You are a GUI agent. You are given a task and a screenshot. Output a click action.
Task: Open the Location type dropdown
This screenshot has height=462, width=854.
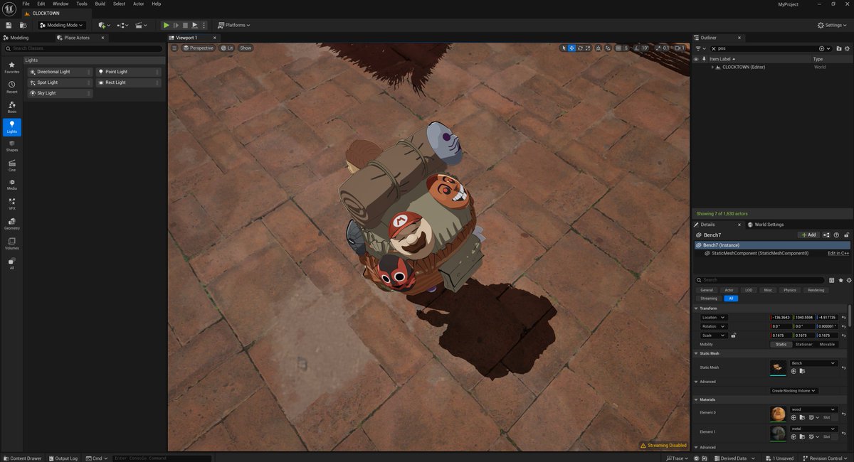(x=713, y=317)
